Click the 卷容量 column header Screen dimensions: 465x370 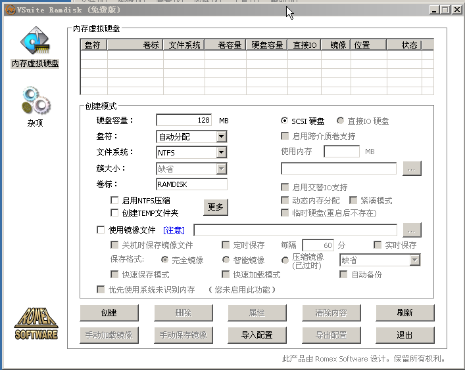point(226,45)
